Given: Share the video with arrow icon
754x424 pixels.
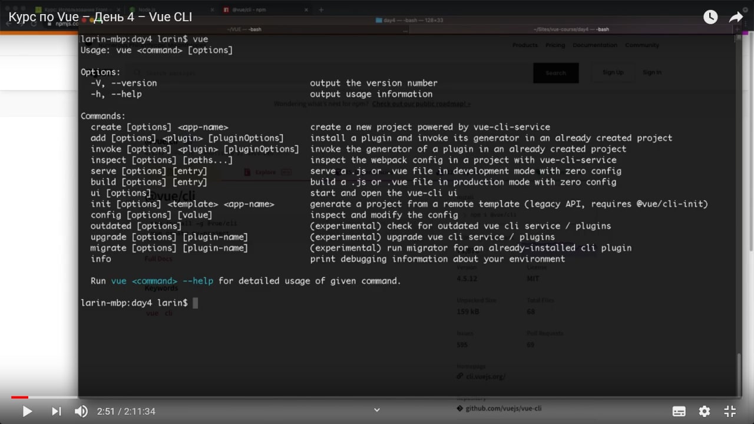Looking at the screenshot, I should point(736,17).
